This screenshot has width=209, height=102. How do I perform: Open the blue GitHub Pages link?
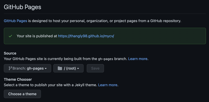click(15, 21)
